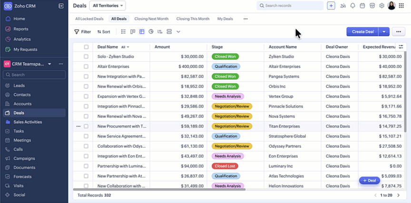Switch to Closing This Month tab
This screenshot has height=203, width=411.
193,19
